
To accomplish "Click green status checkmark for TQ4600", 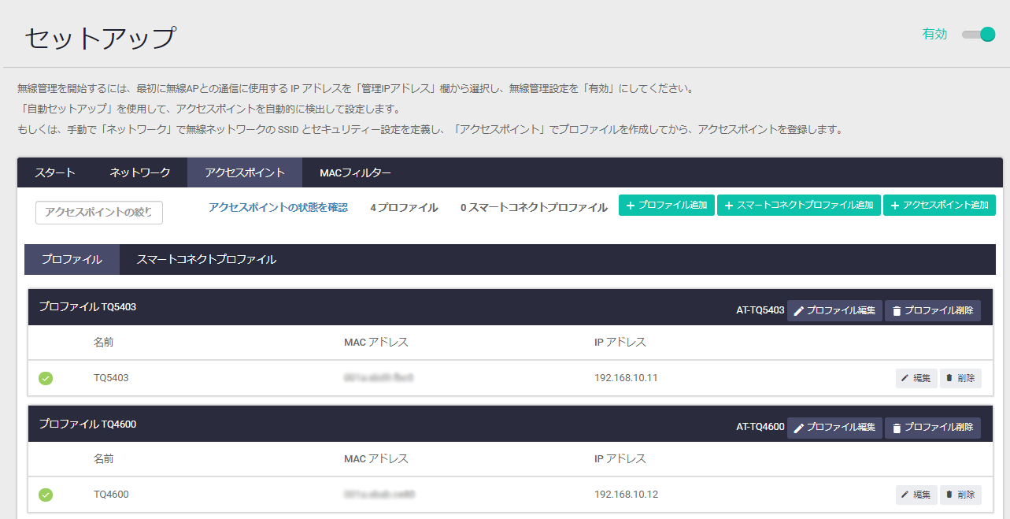I will coord(46,495).
